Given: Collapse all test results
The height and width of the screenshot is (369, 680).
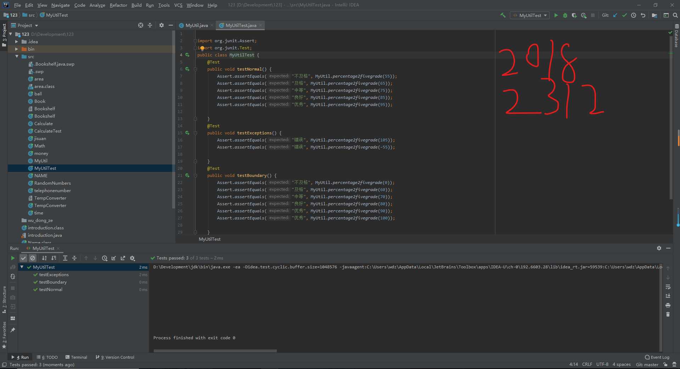Looking at the screenshot, I should tap(74, 258).
